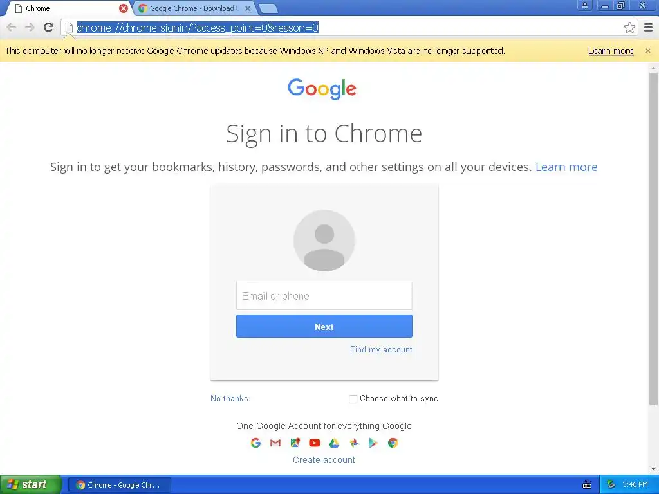
Task: Click the Google Play service icon
Action: point(373,443)
